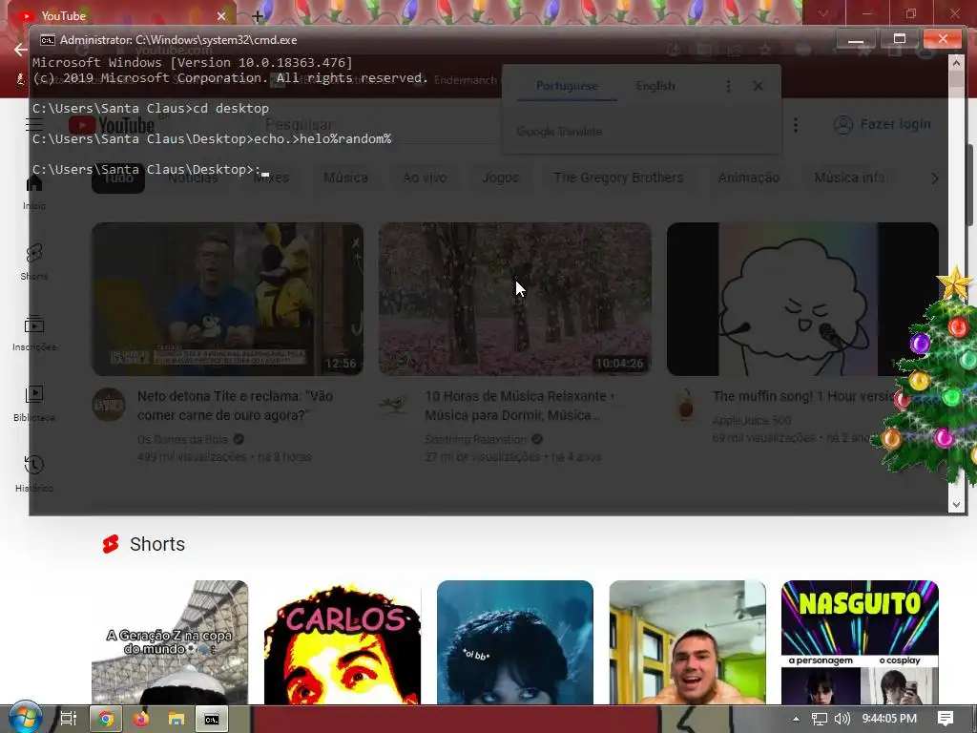The image size is (977, 733).
Task: Close the Google Translate popup
Action: point(758,86)
